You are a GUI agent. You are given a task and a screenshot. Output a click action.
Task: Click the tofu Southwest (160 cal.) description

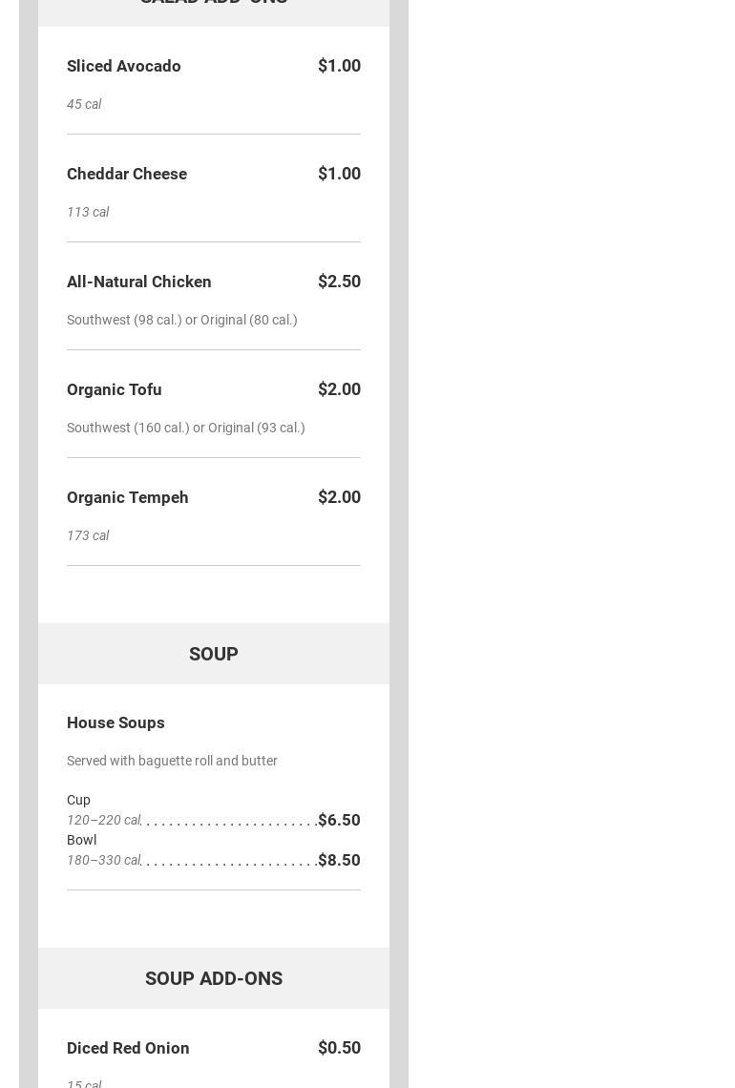[186, 428]
